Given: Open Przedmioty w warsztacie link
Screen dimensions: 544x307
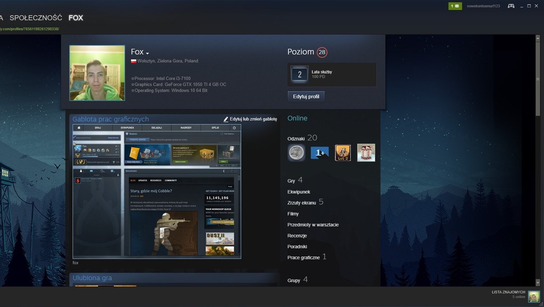Looking at the screenshot, I should click(x=313, y=225).
